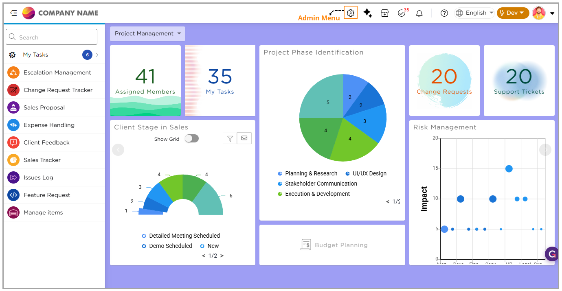This screenshot has width=562, height=291.
Task: Click the sidebar Search field
Action: click(52, 37)
